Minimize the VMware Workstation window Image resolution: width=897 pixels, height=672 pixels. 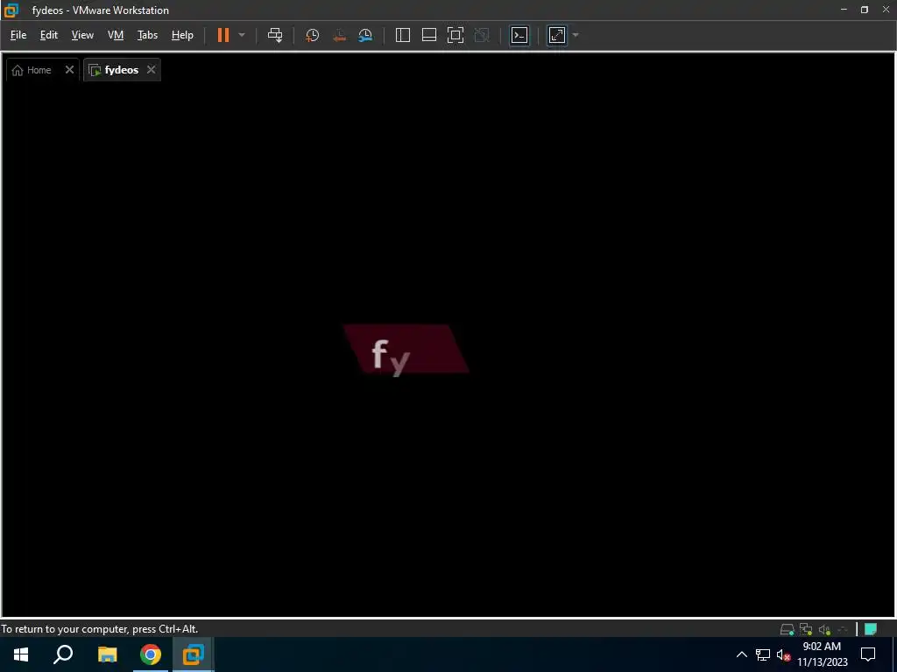844,10
